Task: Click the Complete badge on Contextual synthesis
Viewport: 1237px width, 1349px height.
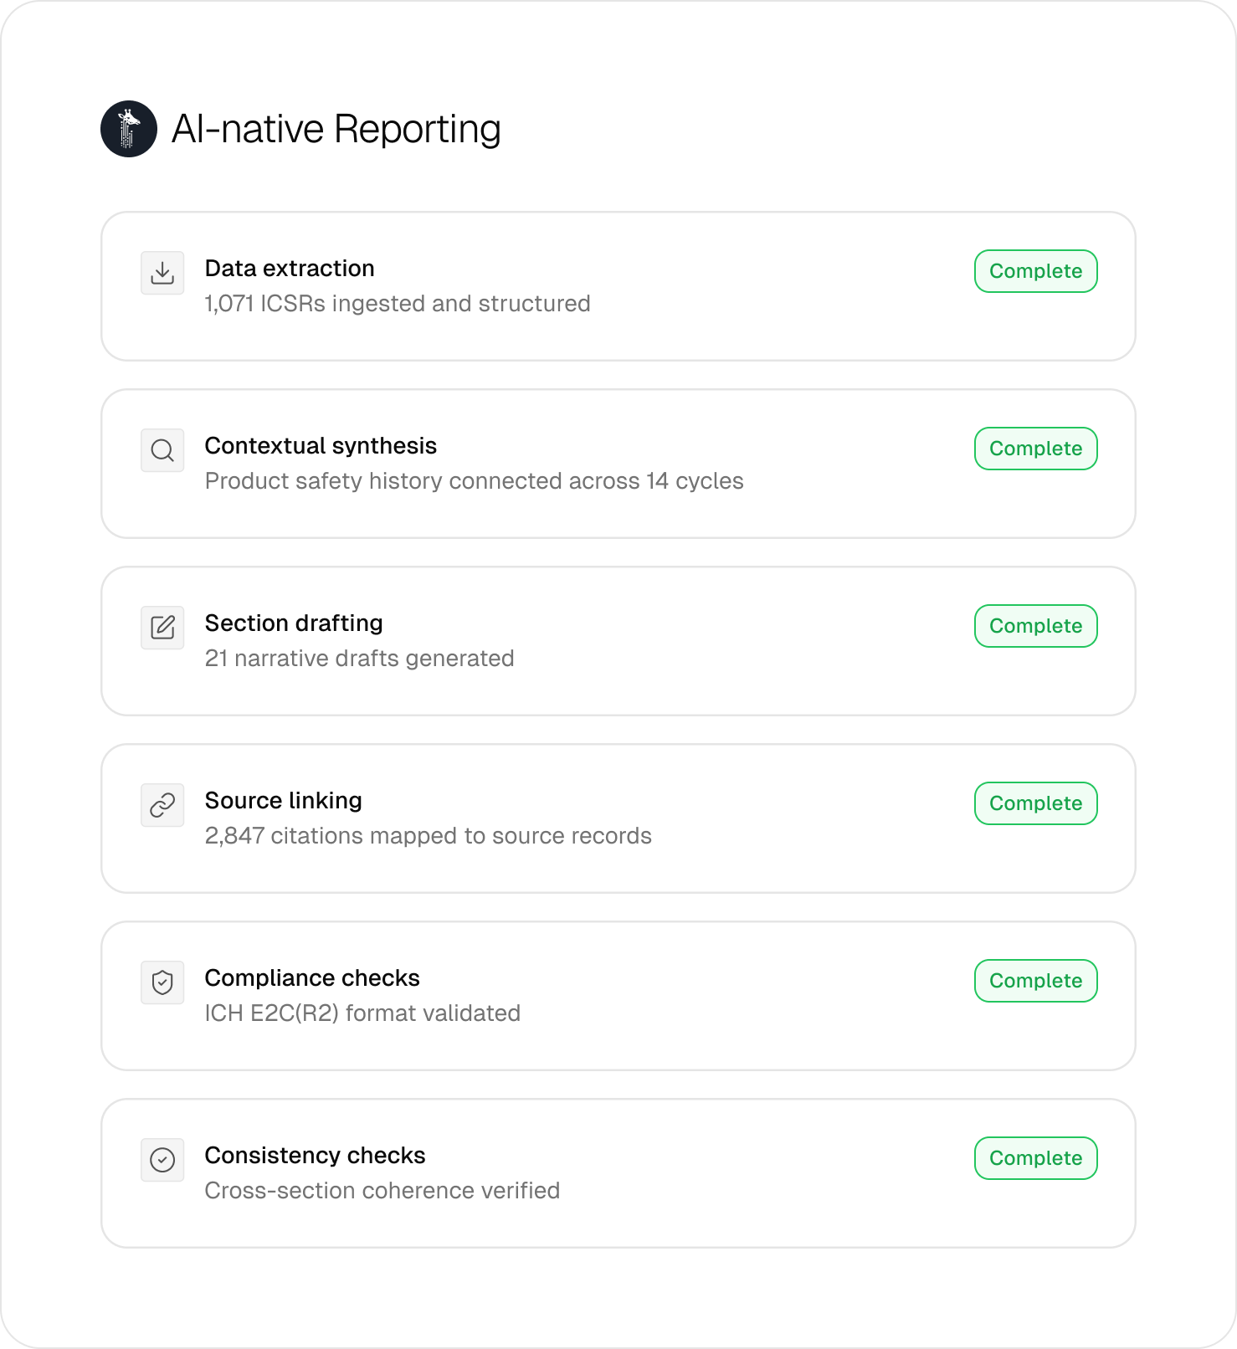Action: click(1036, 449)
